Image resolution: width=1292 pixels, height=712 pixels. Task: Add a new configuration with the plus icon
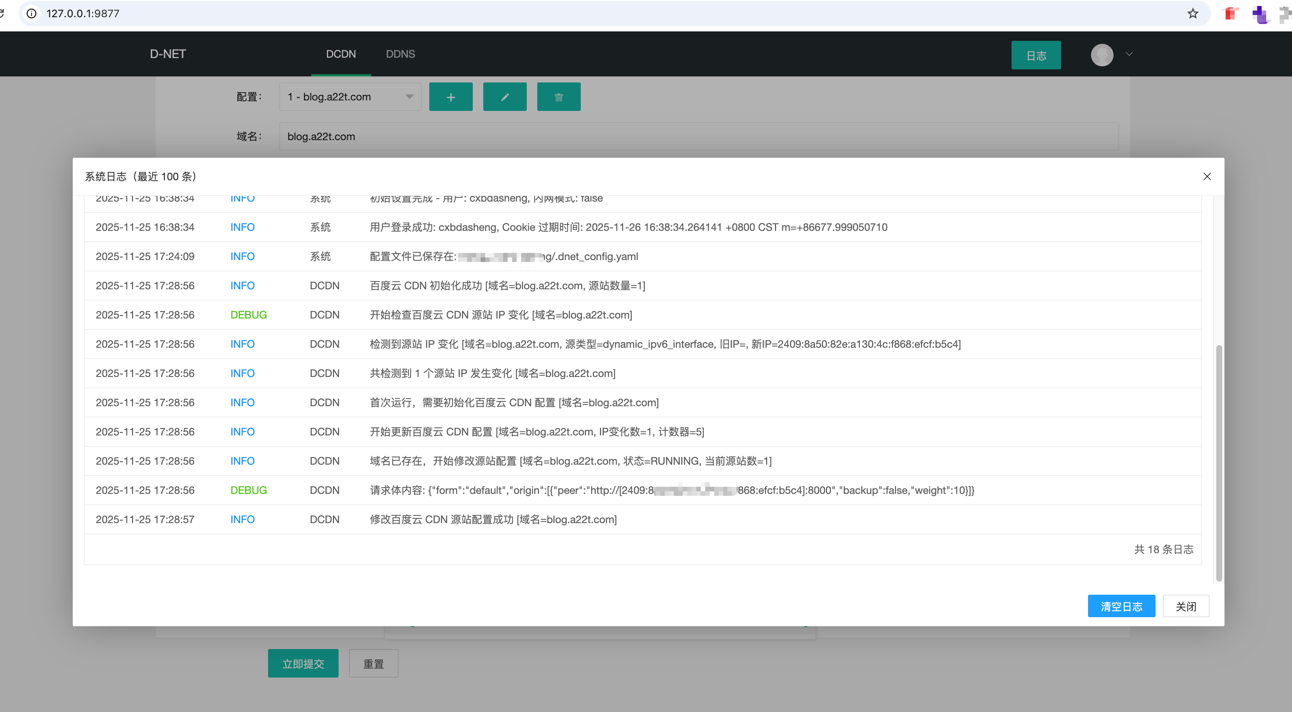[x=450, y=96]
